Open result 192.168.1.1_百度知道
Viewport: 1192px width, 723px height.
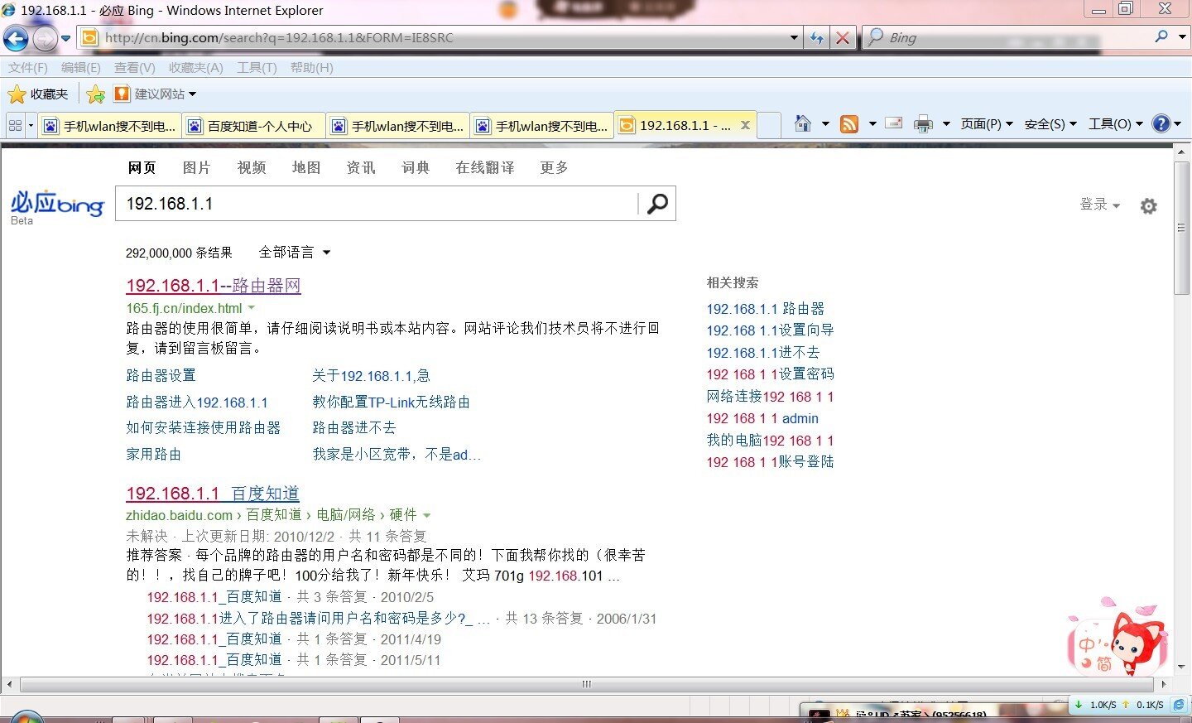(x=212, y=494)
